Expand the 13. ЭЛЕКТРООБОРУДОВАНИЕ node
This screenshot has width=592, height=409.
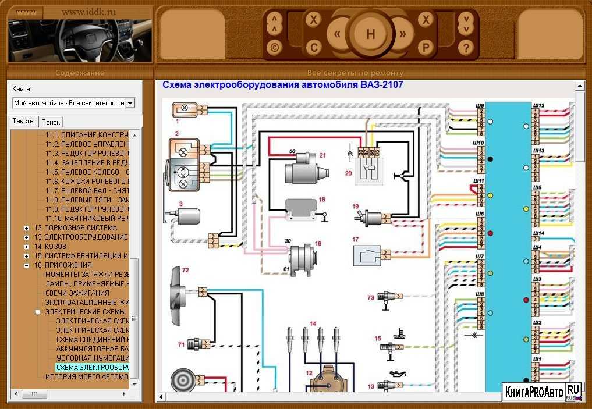(x=26, y=238)
